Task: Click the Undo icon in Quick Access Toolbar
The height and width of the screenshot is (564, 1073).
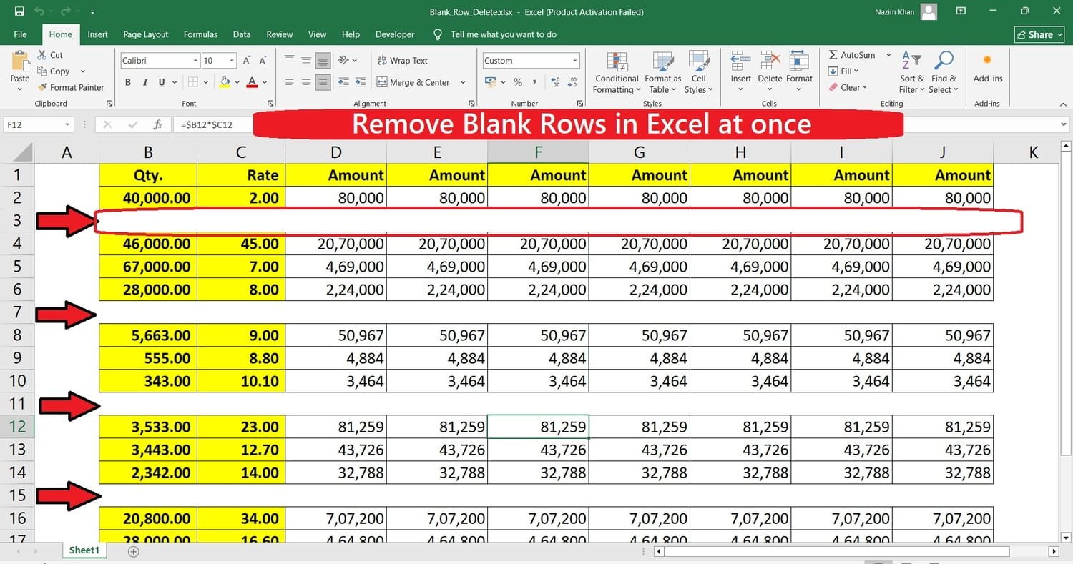Action: click(x=39, y=11)
